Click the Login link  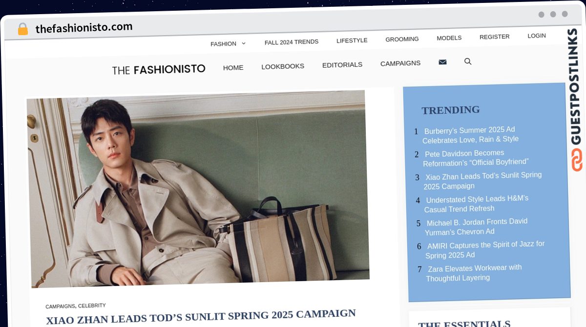537,36
